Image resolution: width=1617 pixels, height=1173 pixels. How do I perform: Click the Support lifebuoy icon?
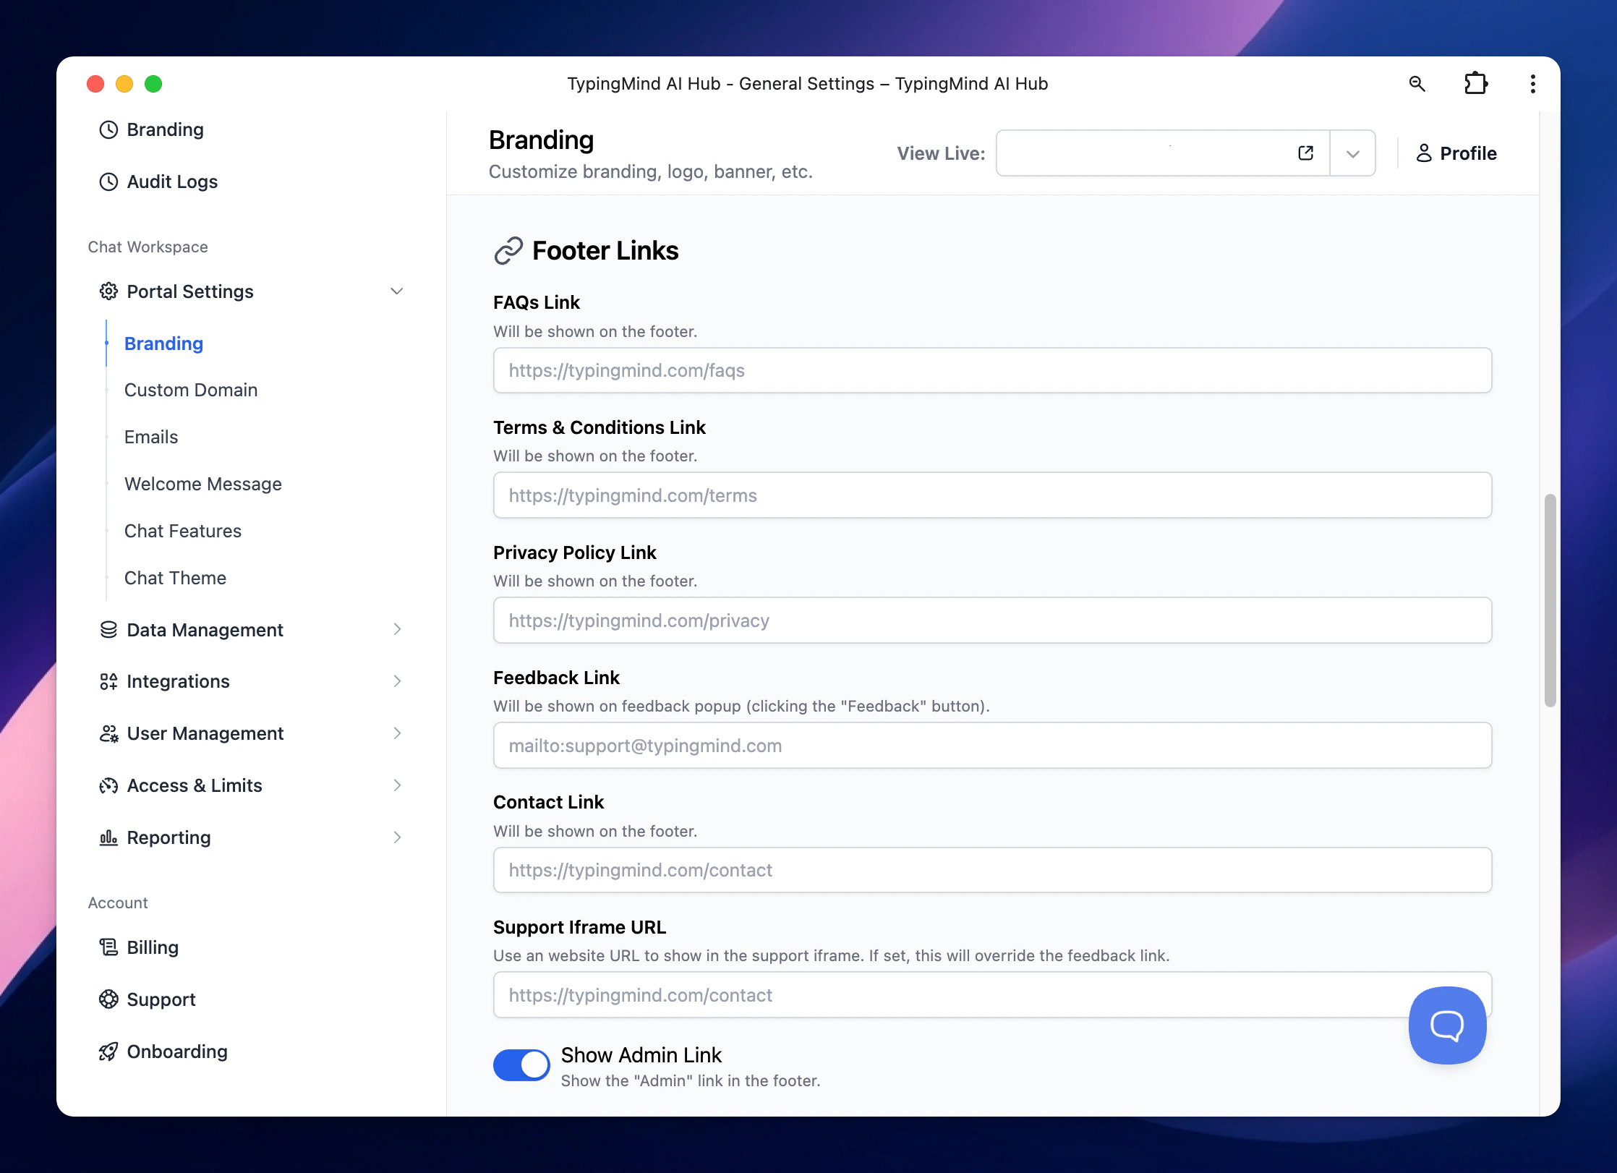108,999
